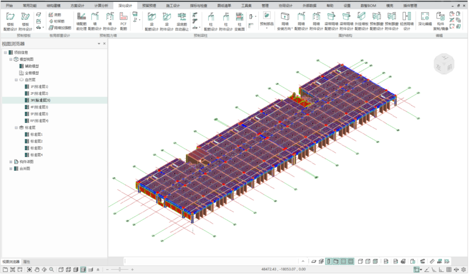The height and width of the screenshot is (274, 469).
Task: Collapse the 项目信息 tree node
Action: 5,53
